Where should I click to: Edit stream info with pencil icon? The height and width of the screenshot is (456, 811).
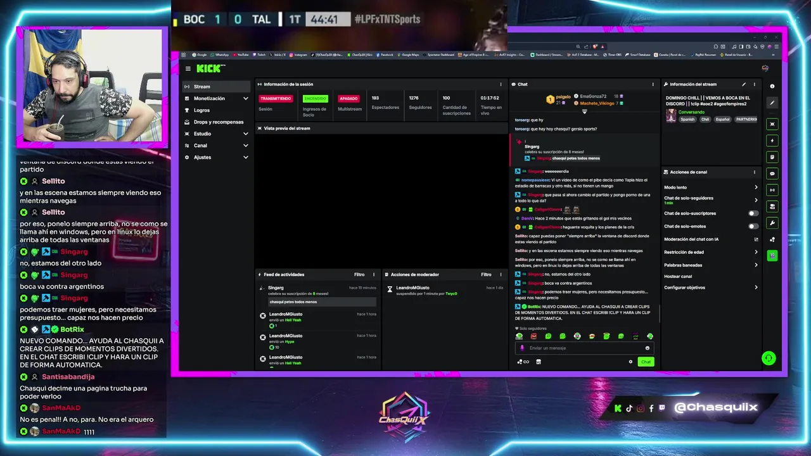pyautogui.click(x=744, y=84)
